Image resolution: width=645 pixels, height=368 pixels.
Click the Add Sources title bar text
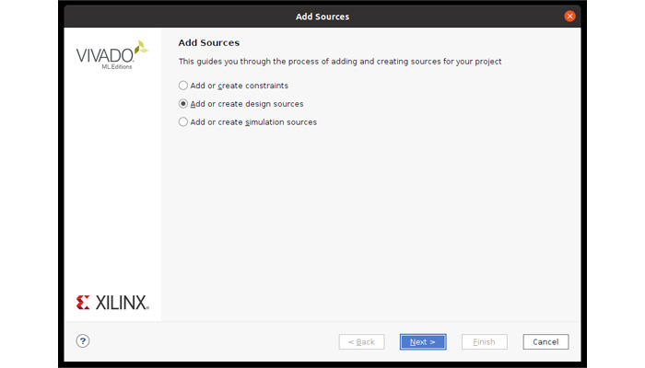pos(322,17)
